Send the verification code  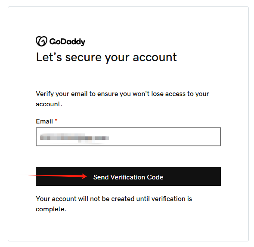pos(128,176)
